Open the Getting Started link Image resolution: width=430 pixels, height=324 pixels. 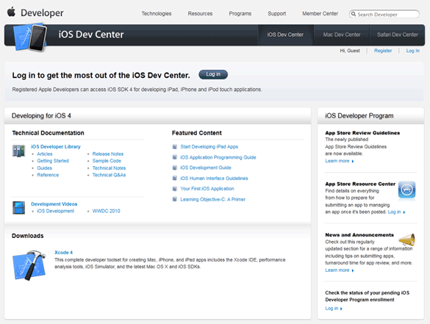[53, 161]
